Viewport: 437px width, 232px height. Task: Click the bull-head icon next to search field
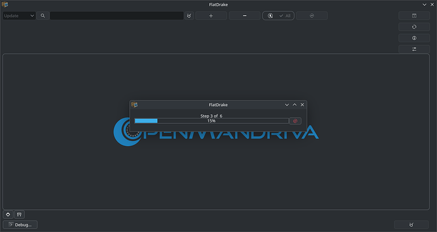189,16
